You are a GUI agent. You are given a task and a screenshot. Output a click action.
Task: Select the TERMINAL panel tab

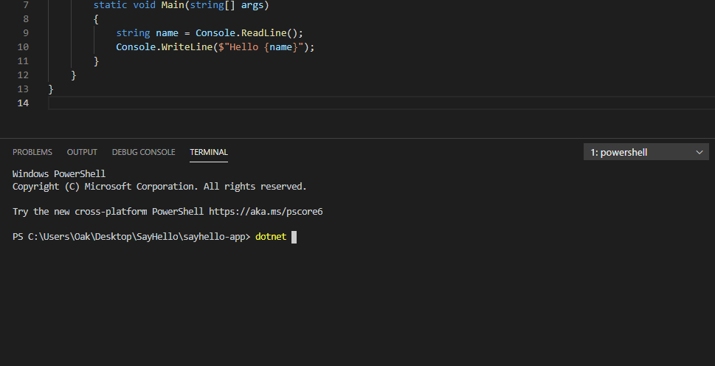tap(209, 152)
